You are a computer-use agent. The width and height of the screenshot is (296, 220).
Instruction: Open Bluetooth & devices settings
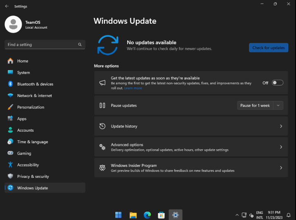coord(45,84)
